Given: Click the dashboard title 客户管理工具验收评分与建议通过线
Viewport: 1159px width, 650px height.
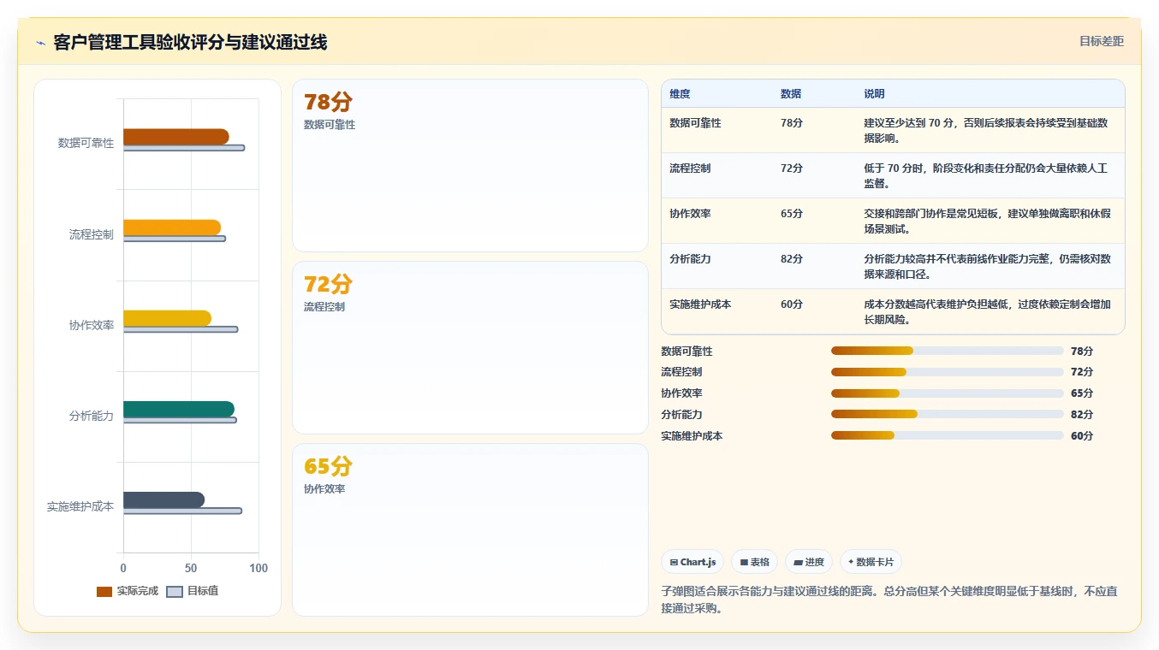Looking at the screenshot, I should coord(190,42).
